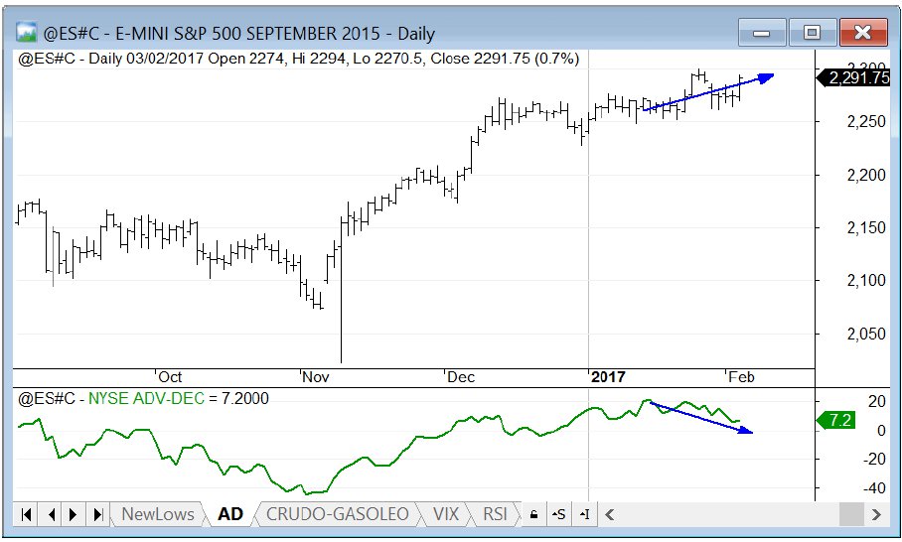Viewport: 902px width, 542px height.
Task: Click the Daily OHLC price title line
Action: pos(298,59)
